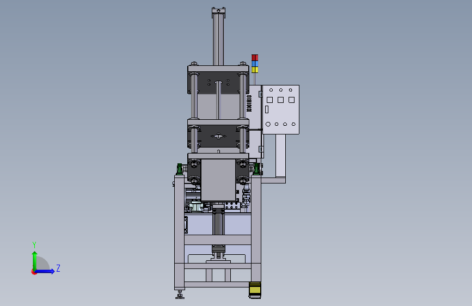Select the leftmost square cutout on the control panel
Image resolution: width=472 pixels, height=306 pixels.
(269, 100)
